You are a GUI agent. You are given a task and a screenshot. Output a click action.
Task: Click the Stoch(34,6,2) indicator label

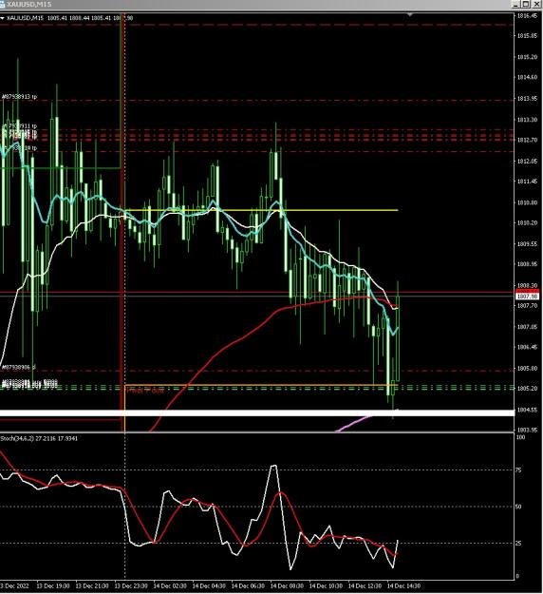tap(39, 438)
